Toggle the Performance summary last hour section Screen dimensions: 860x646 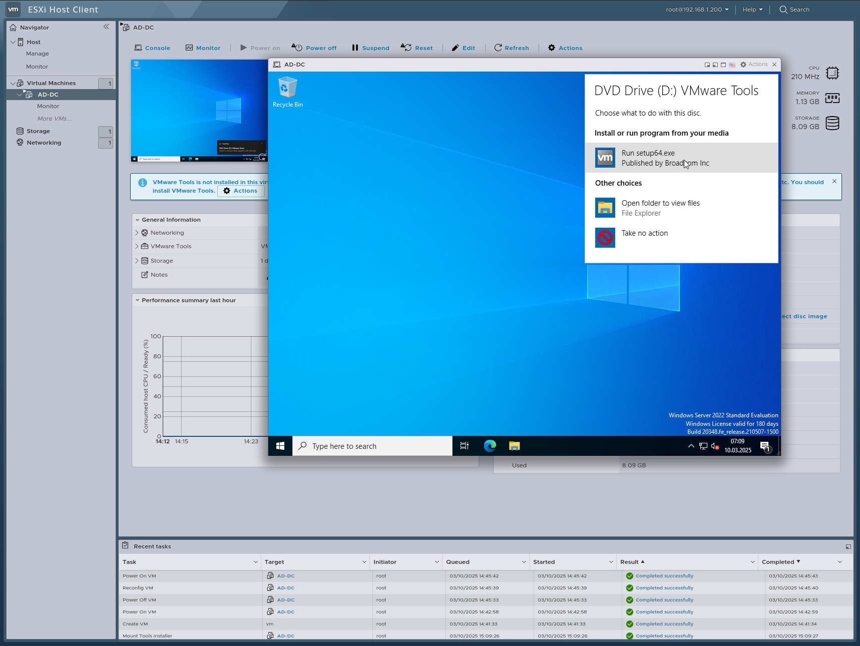138,300
